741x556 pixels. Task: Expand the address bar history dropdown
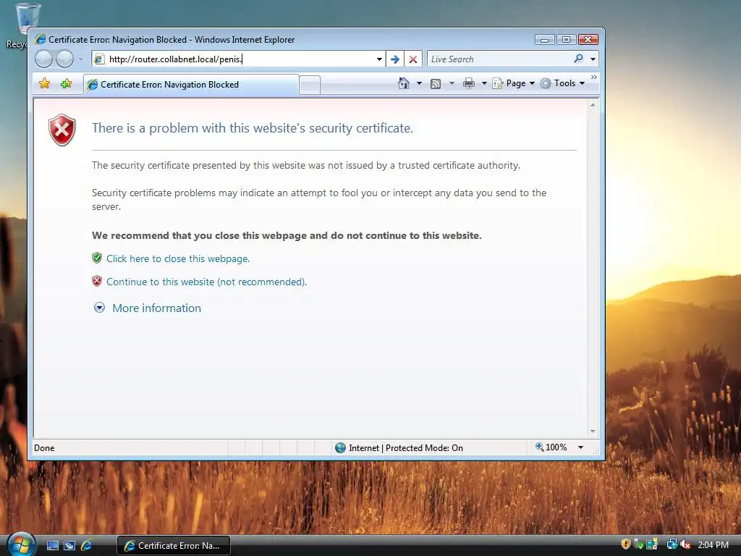pos(379,59)
